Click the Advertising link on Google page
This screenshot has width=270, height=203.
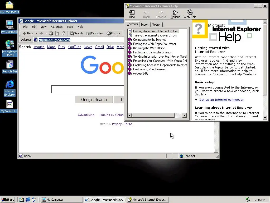click(x=86, y=115)
